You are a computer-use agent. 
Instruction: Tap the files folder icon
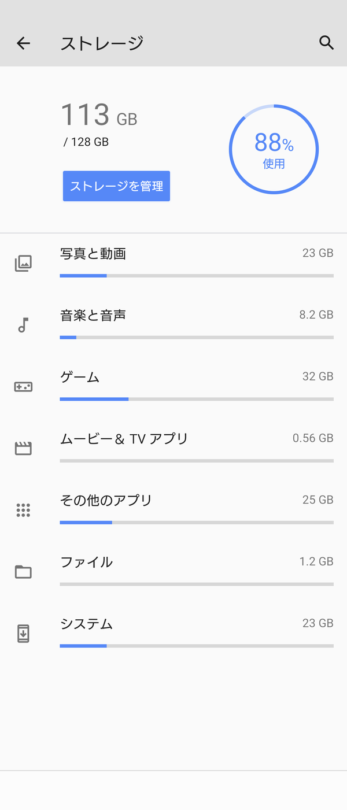(x=23, y=572)
